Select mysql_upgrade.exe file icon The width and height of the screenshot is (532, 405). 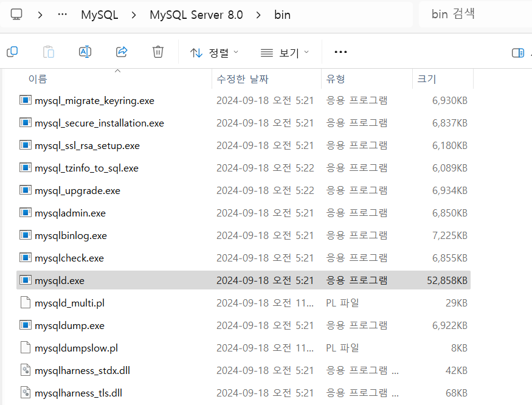click(26, 190)
